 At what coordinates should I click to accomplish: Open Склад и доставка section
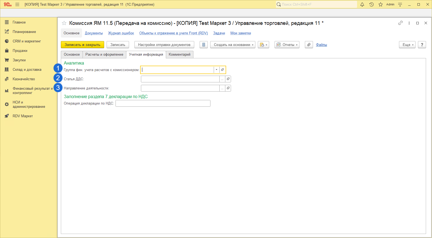(x=27, y=70)
